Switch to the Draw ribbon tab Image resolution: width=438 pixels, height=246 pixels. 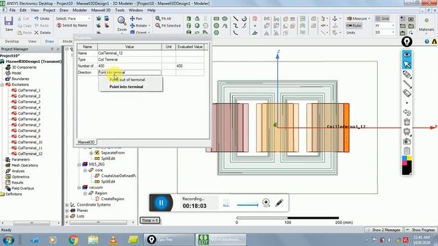49,41
